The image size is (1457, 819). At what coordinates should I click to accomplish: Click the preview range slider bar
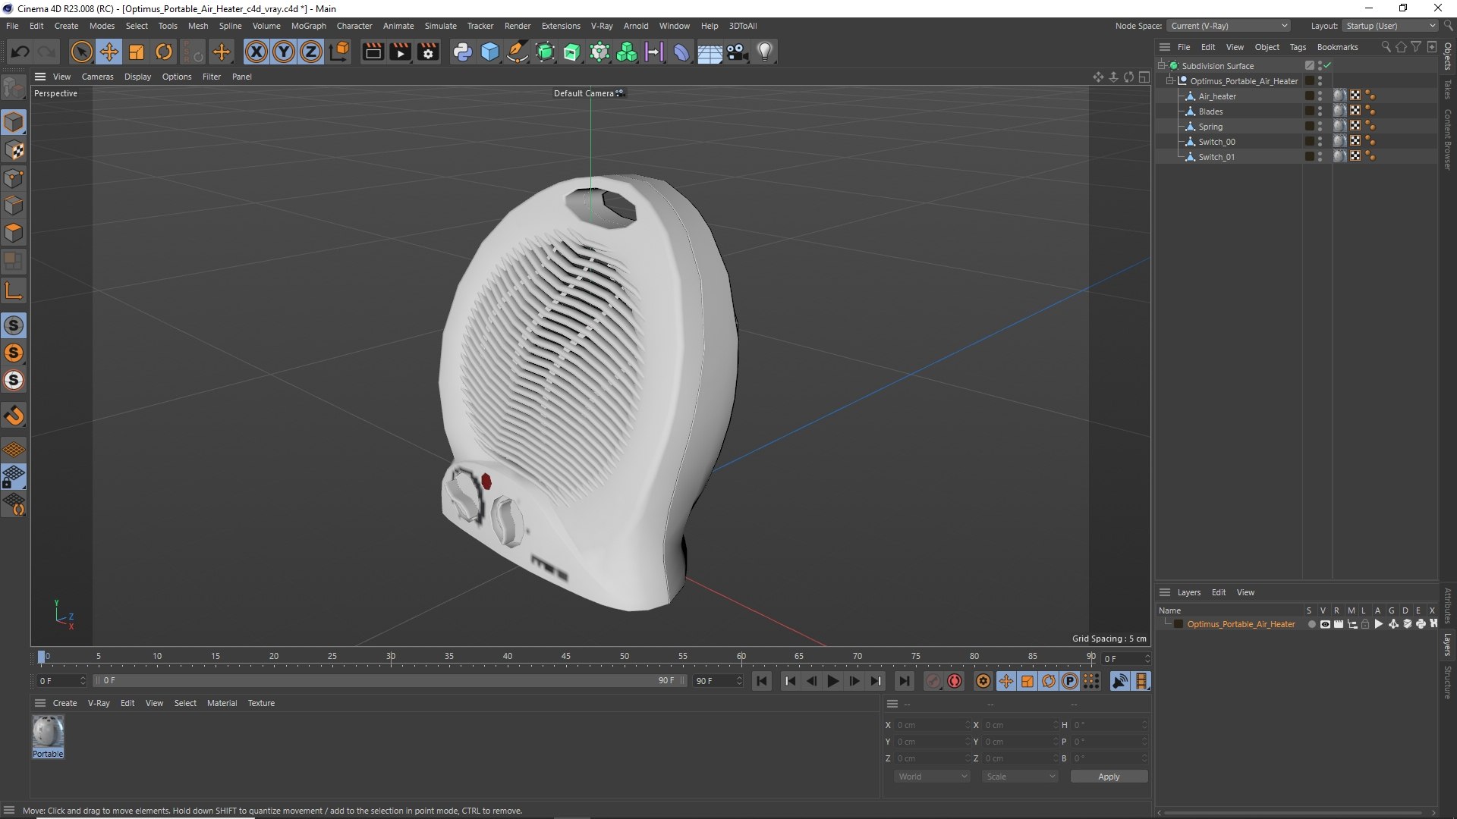(389, 680)
